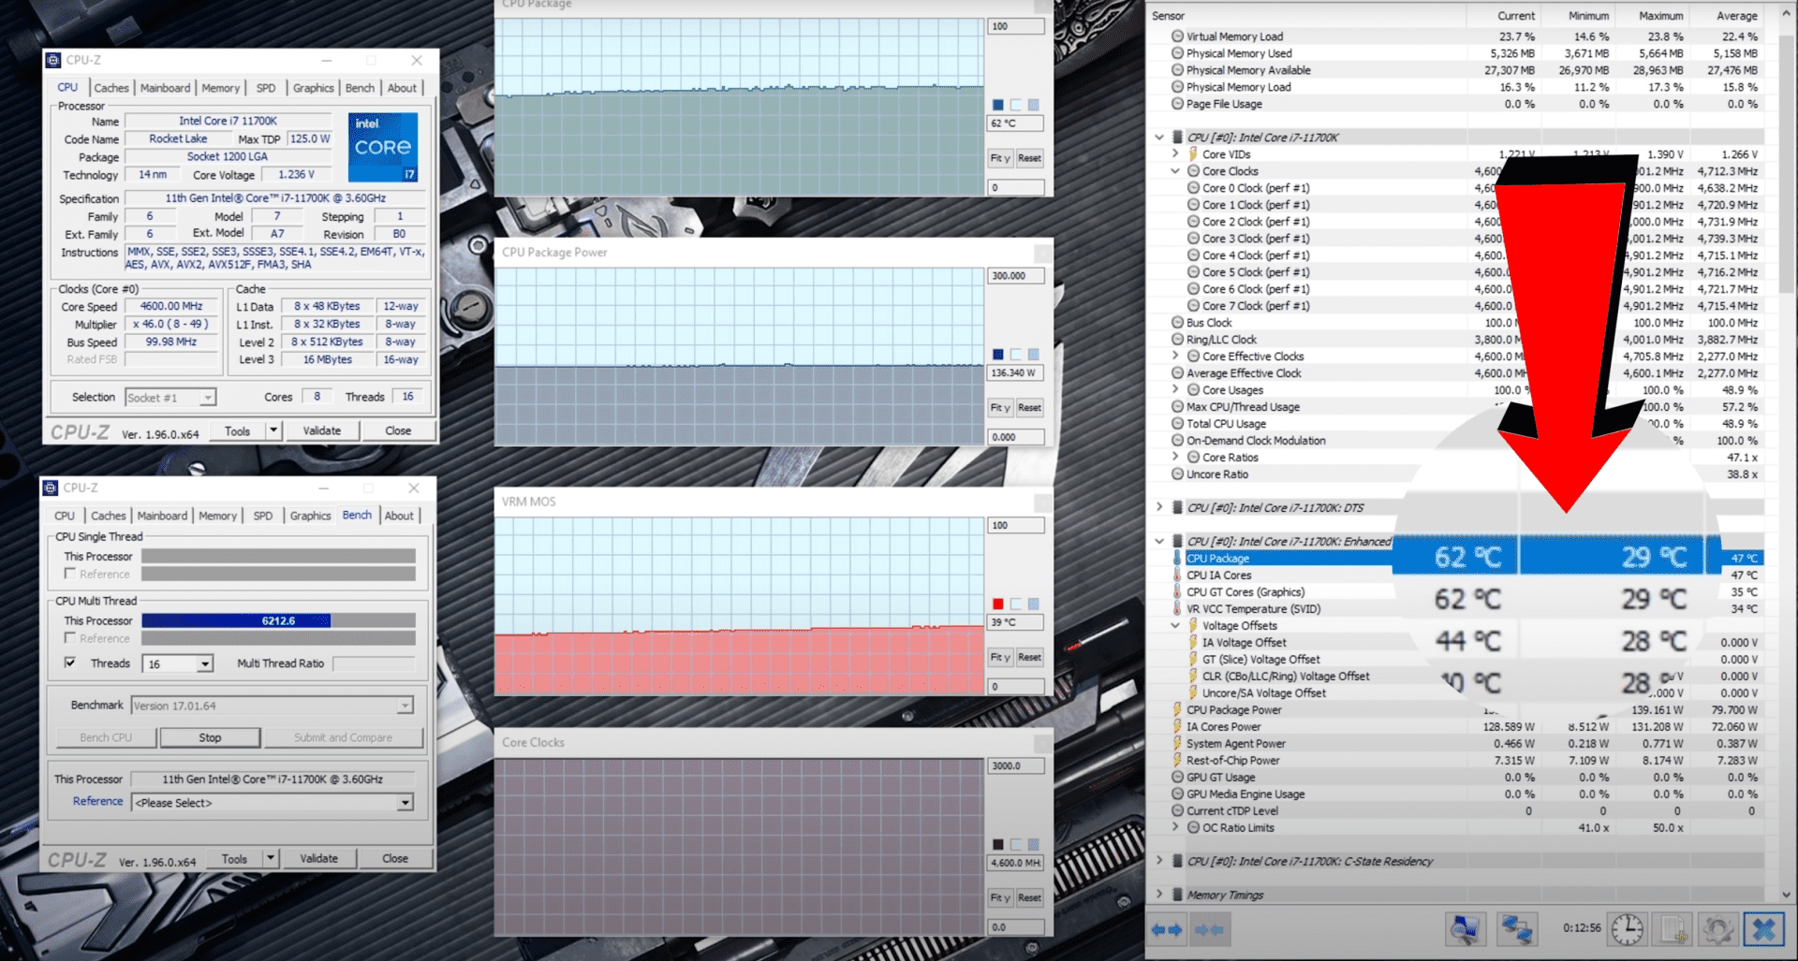Close sensors with the blue X icon
Image resolution: width=1798 pixels, height=961 pixels.
(1763, 929)
